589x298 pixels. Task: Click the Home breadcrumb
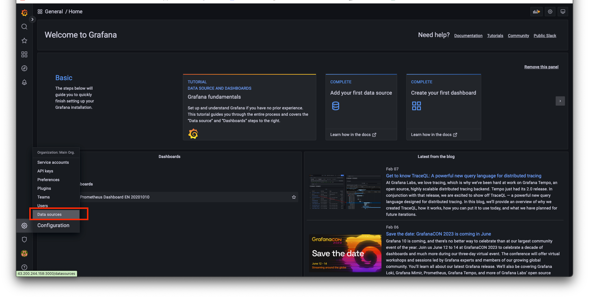tap(75, 12)
